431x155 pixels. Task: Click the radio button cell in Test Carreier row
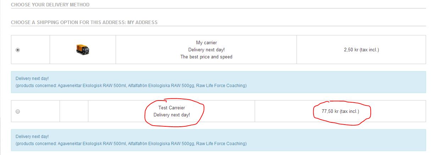[35, 111]
